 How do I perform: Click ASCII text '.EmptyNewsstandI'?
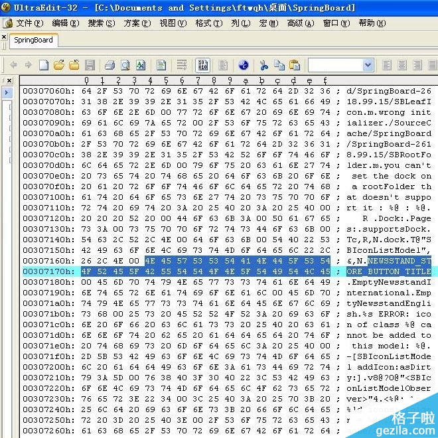click(x=389, y=282)
